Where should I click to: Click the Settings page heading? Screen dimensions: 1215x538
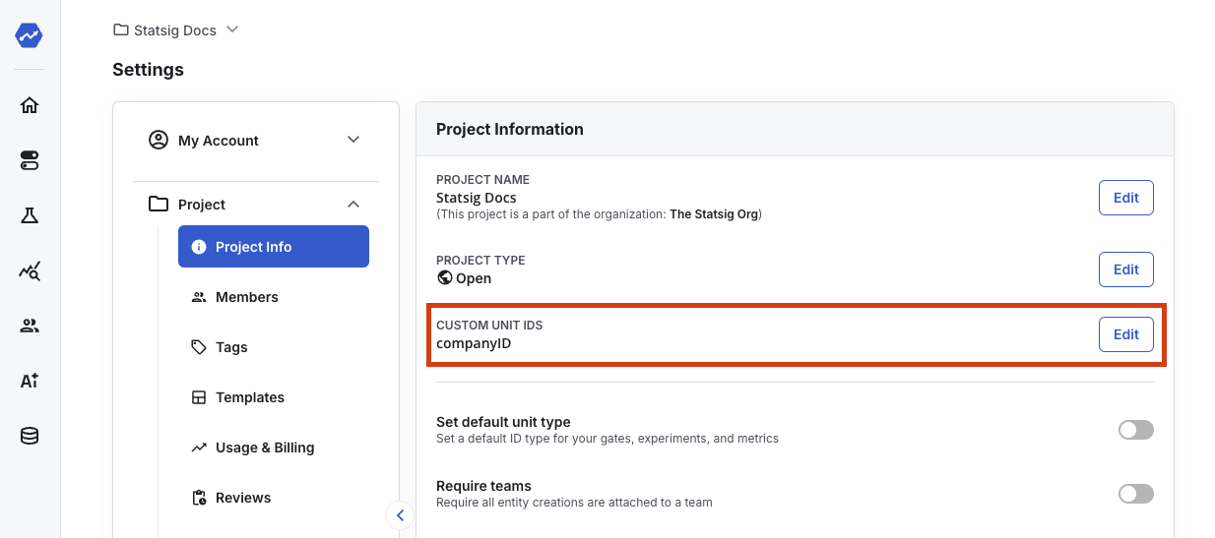tap(148, 70)
